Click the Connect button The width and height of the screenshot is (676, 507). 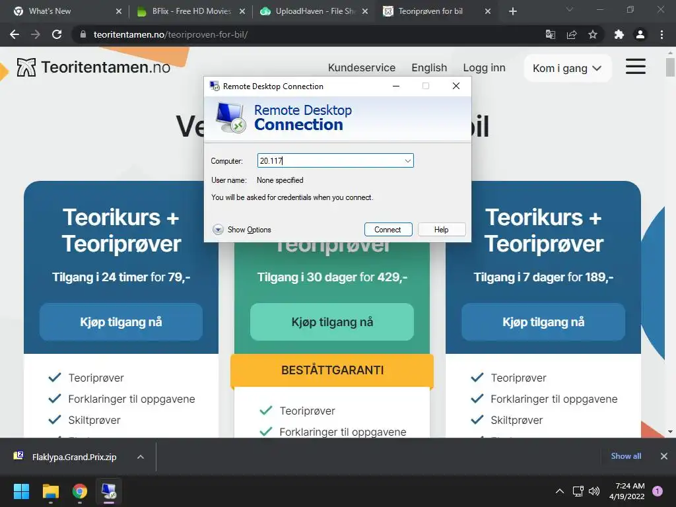[388, 229]
